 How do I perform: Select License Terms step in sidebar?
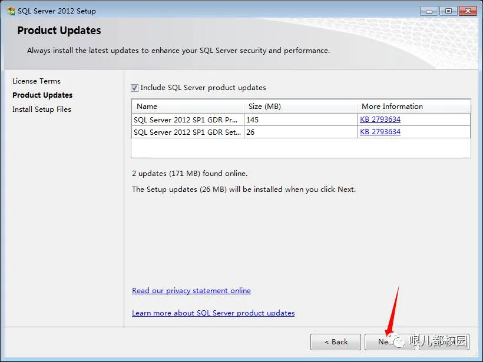pyautogui.click(x=37, y=81)
